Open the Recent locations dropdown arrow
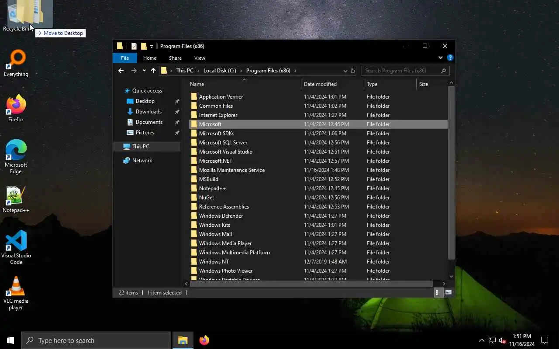Viewport: 559px width, 349px height. coord(144,71)
